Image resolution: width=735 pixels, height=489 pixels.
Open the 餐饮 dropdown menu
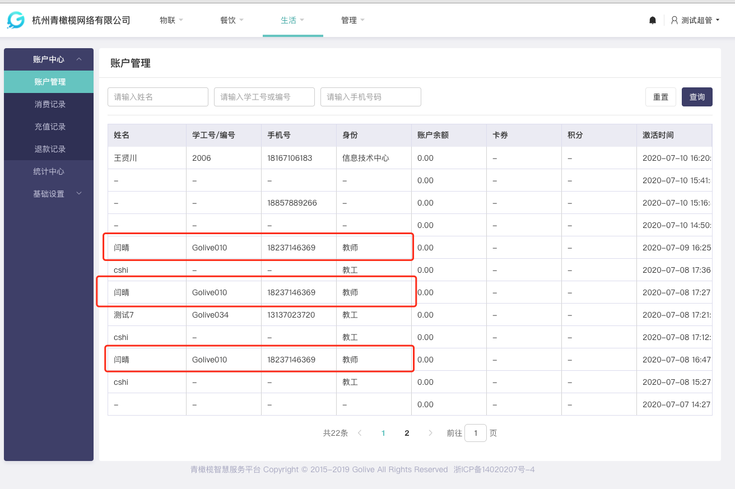[232, 20]
